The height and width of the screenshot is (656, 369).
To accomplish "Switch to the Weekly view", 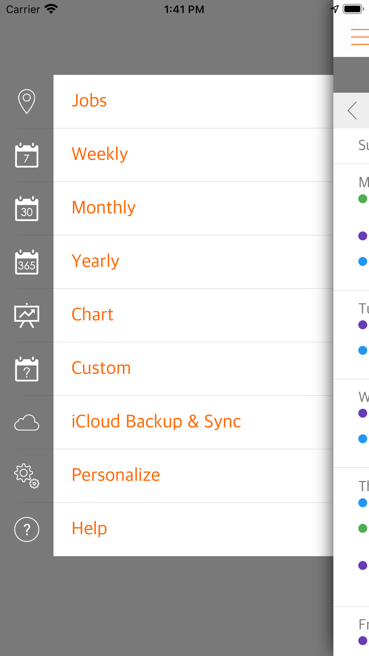I will pos(193,155).
